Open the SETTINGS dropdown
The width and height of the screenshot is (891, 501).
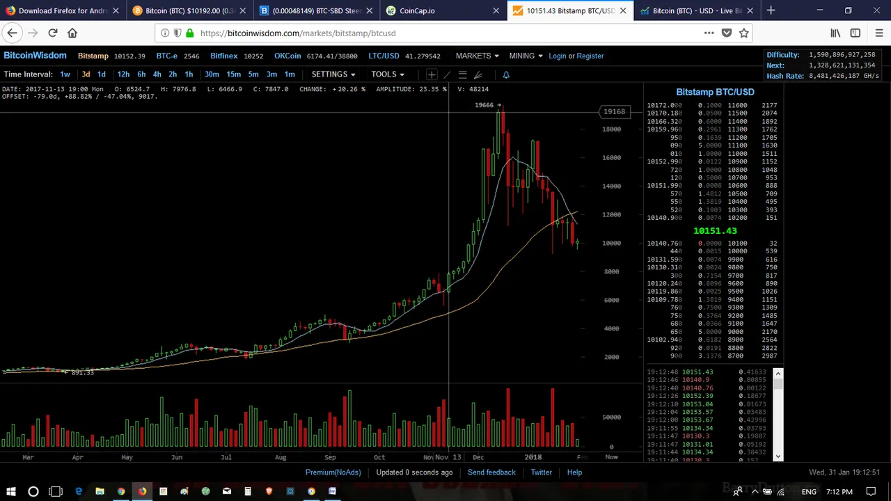(333, 74)
